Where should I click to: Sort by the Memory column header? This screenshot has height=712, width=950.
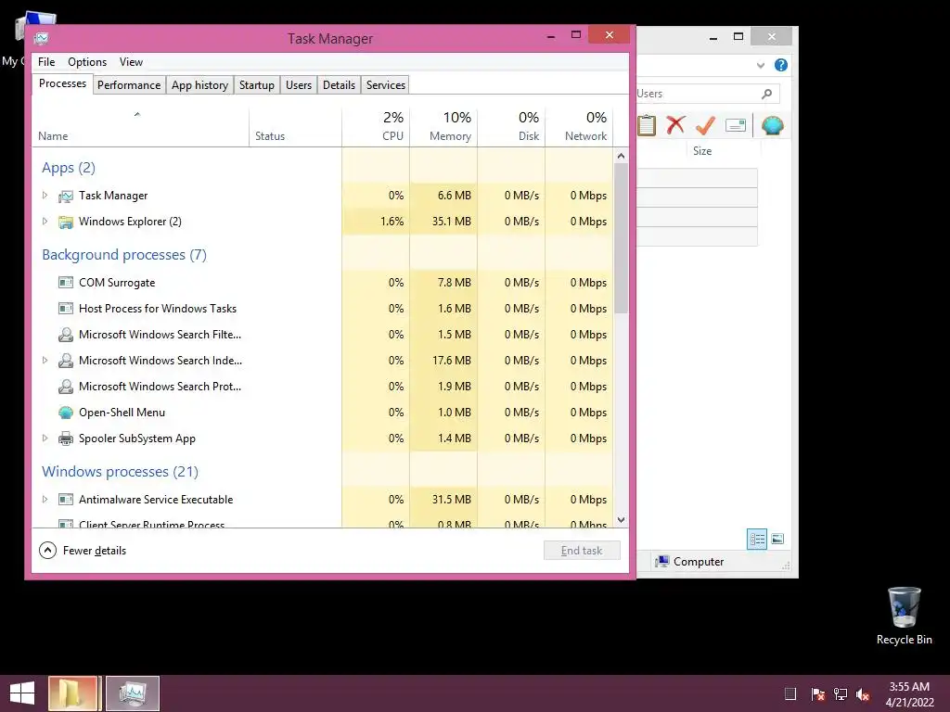point(443,127)
